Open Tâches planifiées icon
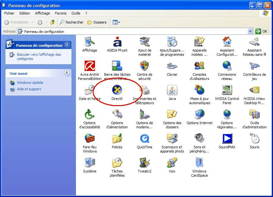Screen dimensions: 273x197 pyautogui.click(x=117, y=163)
